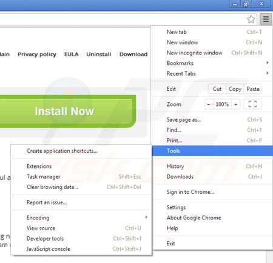Screen dimensions: 273x263
Task: Toggle fullscreen mode icon in Zoom row
Action: tap(252, 104)
